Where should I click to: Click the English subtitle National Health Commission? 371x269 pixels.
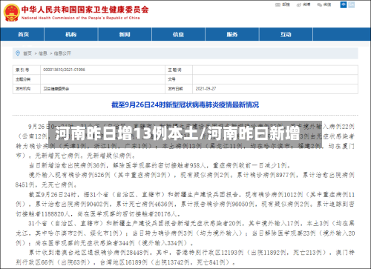coord(80,18)
